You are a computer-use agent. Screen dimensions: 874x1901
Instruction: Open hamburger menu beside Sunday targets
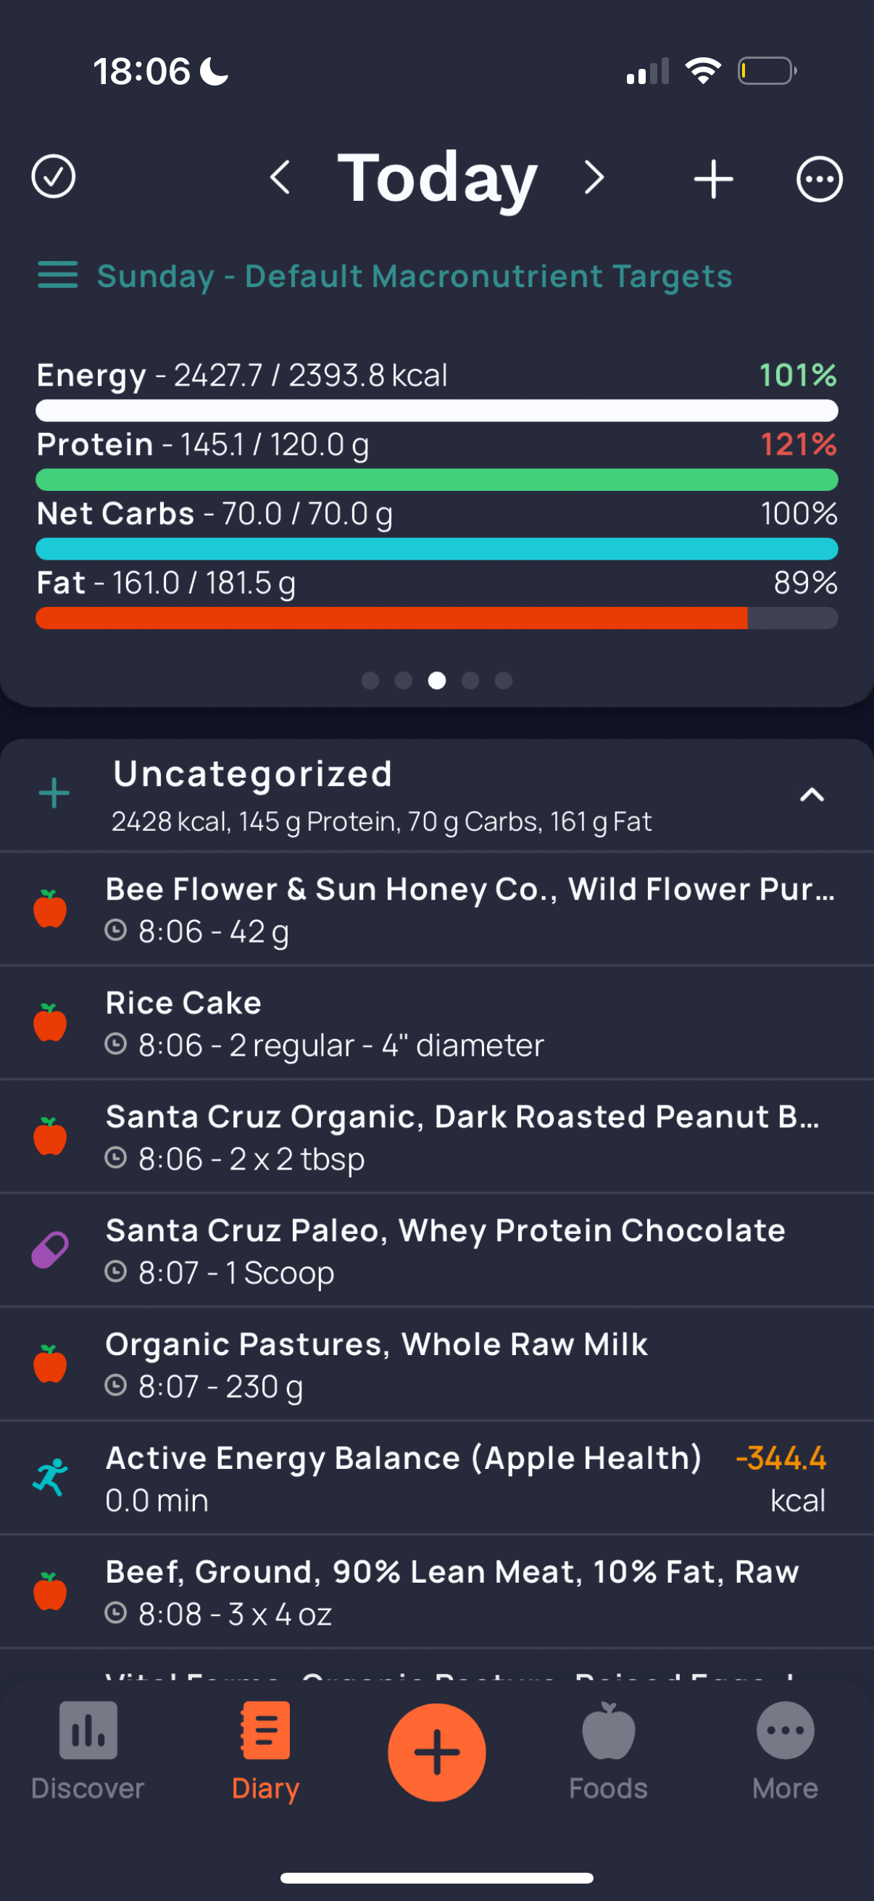[x=57, y=276]
